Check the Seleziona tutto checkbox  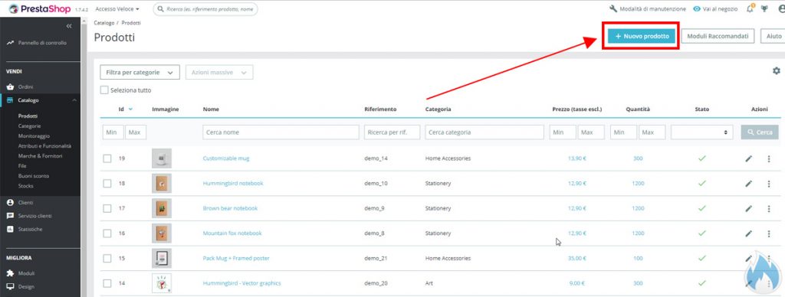point(104,90)
